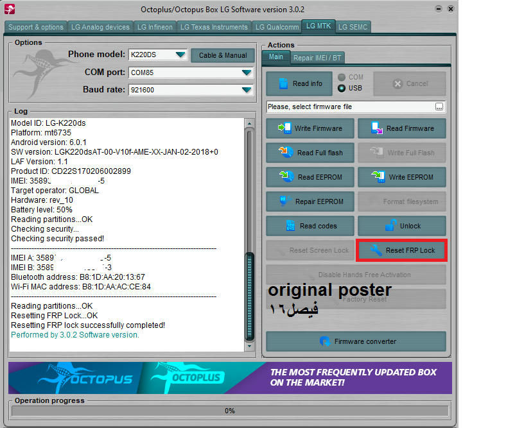524x428 pixels.
Task: Open the Repair IMEI / BT tab
Action: click(317, 58)
